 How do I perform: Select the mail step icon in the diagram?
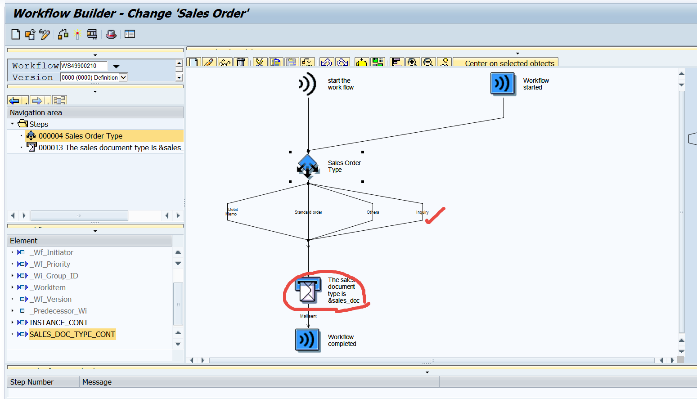(x=308, y=291)
